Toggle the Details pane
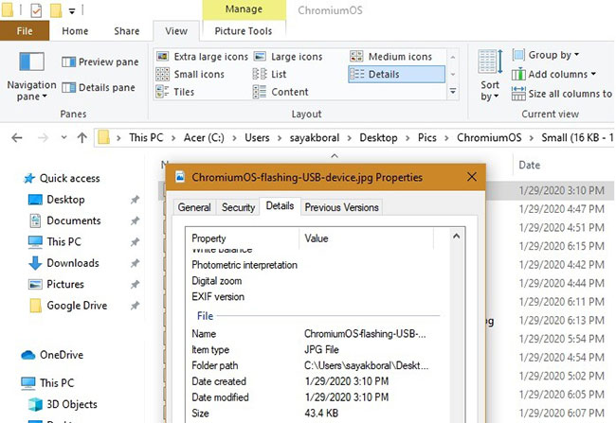Viewport: 616px width, 423px height. pyautogui.click(x=99, y=87)
